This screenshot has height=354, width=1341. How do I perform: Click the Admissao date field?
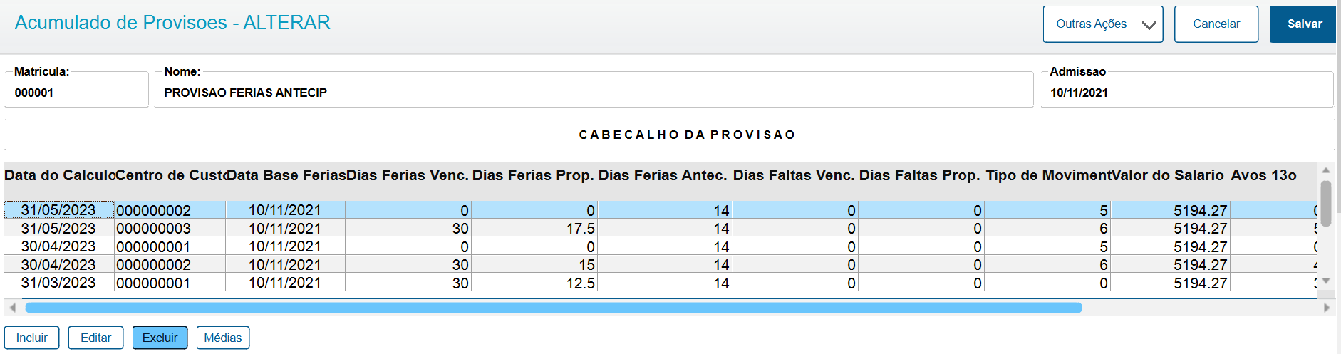point(1186,93)
